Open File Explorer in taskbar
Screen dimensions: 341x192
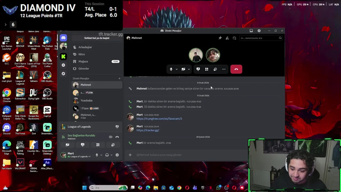[156, 188]
